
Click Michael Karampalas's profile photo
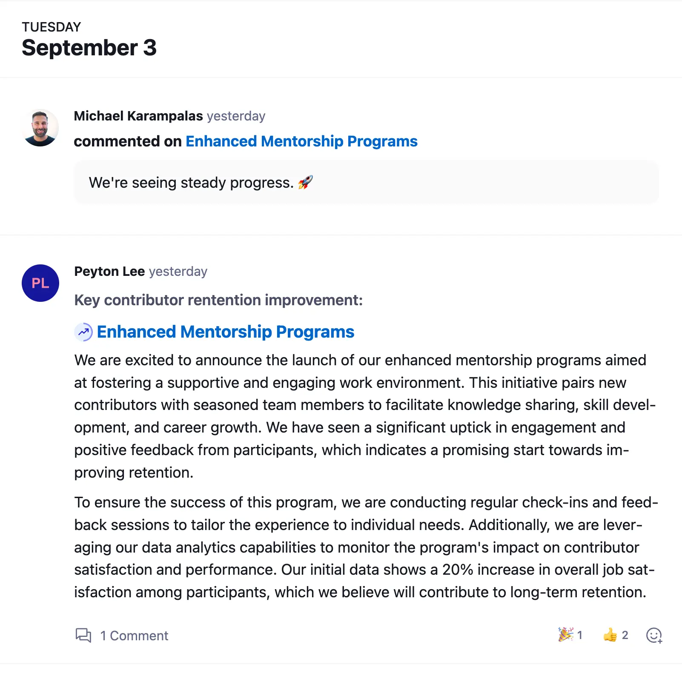40,128
